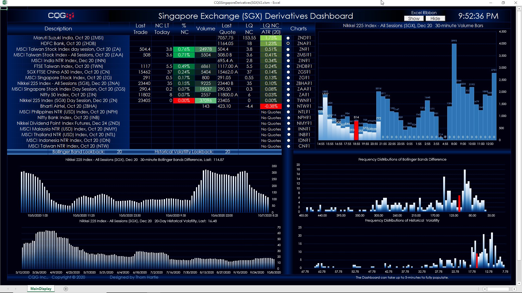Select the ZBHA?1 chart radio button
Viewport: 522px width, 293px height.
(288, 84)
